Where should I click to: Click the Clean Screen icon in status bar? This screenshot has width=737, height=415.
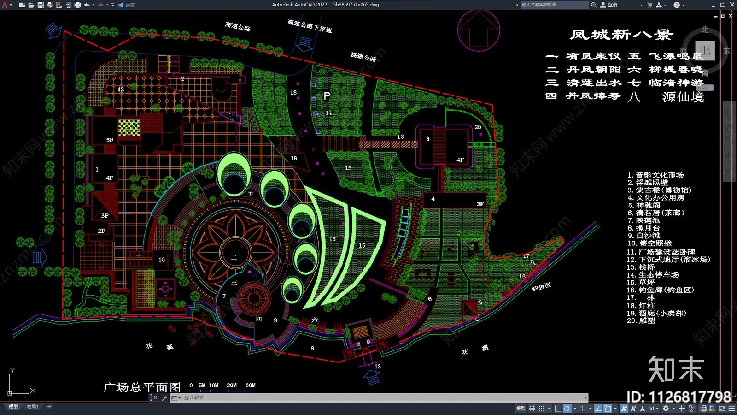722,408
